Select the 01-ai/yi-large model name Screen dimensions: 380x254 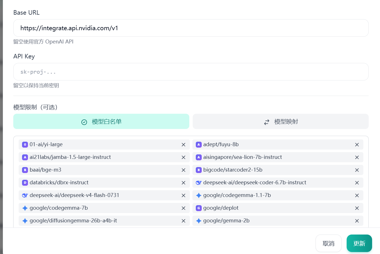click(x=46, y=144)
